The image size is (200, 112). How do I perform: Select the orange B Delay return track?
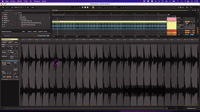click(x=172, y=33)
